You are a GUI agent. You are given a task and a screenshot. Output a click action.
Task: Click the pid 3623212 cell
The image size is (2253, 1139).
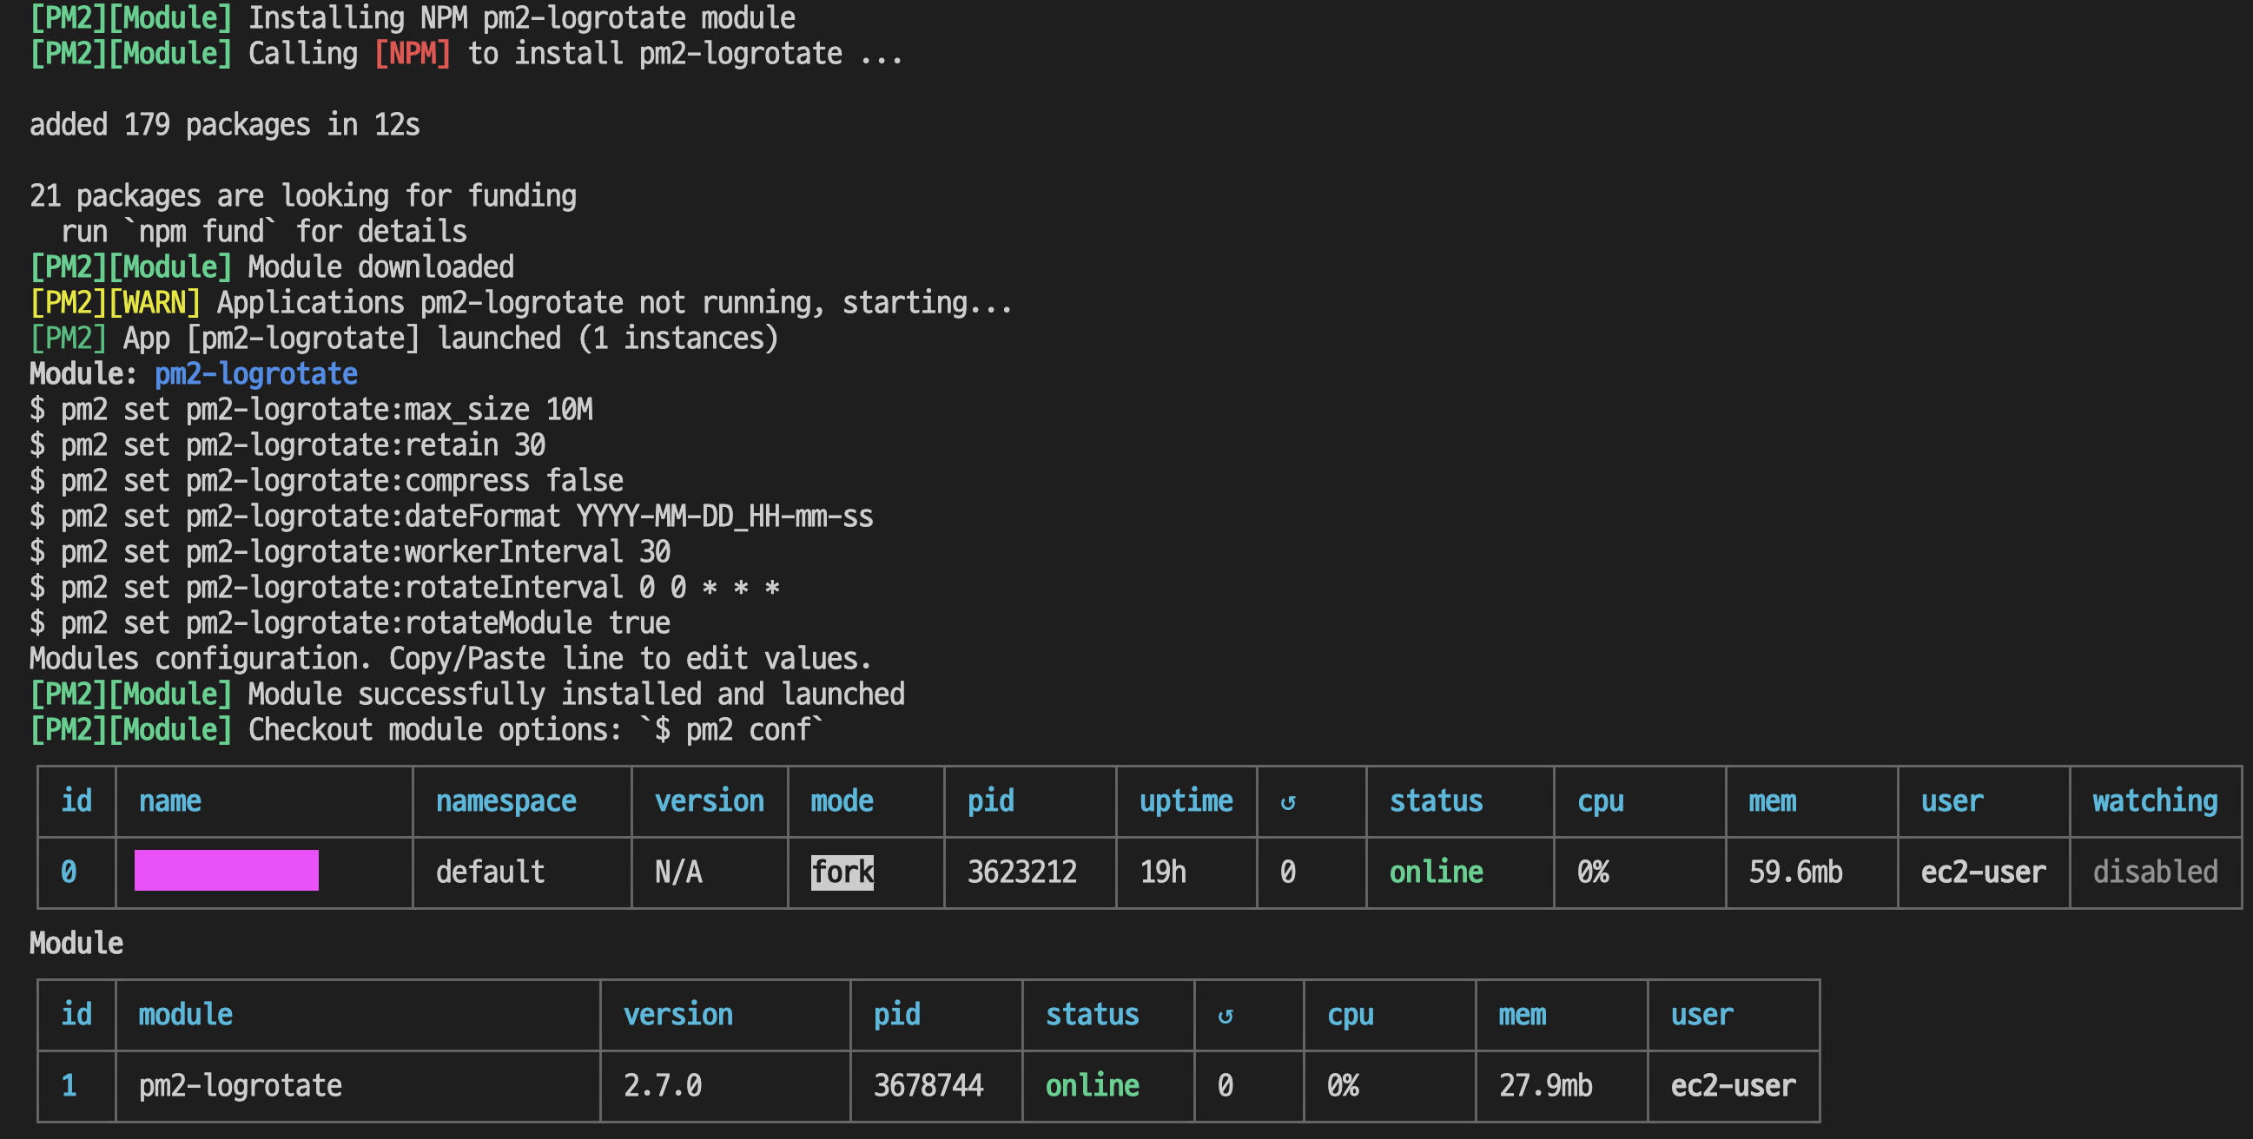click(1021, 872)
